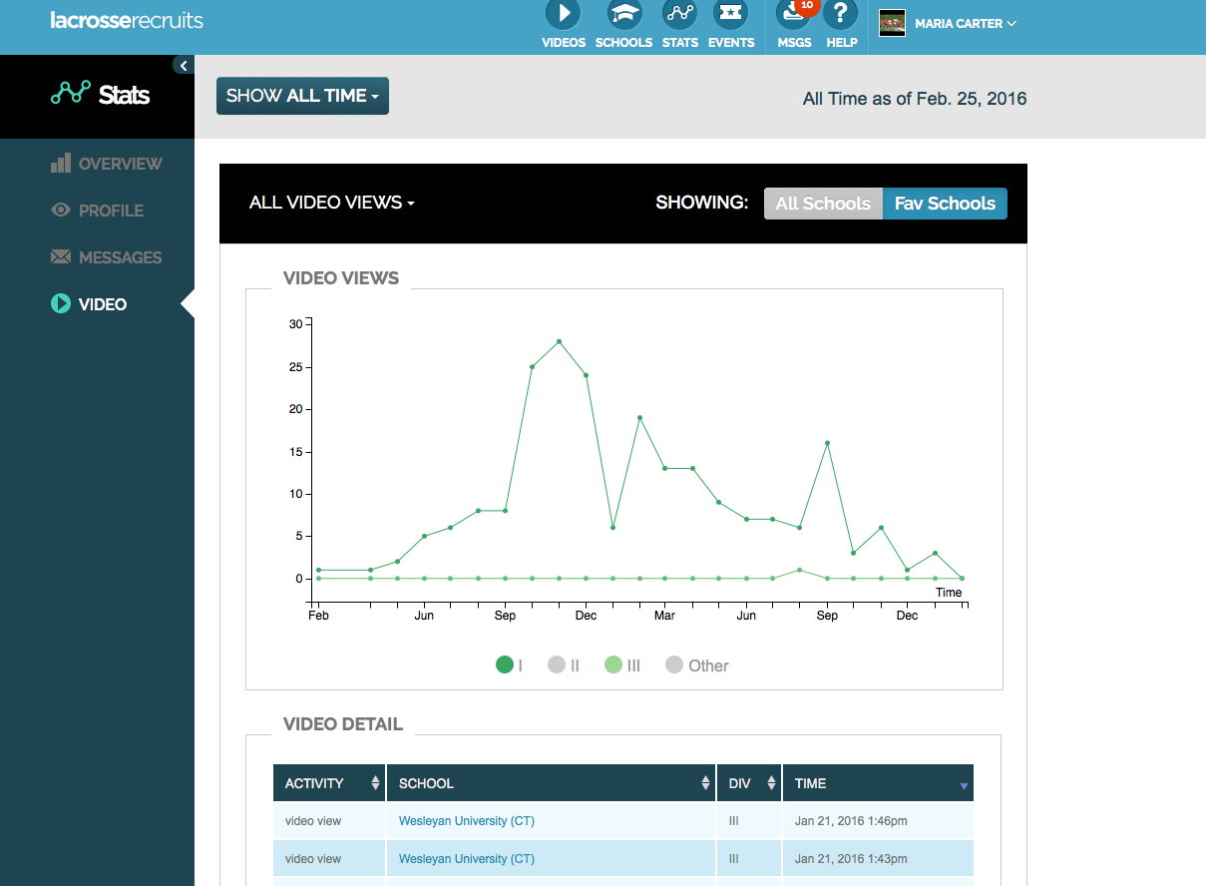The height and width of the screenshot is (886, 1206).
Task: Click the Messages envelope icon in sidebar
Action: (x=61, y=257)
